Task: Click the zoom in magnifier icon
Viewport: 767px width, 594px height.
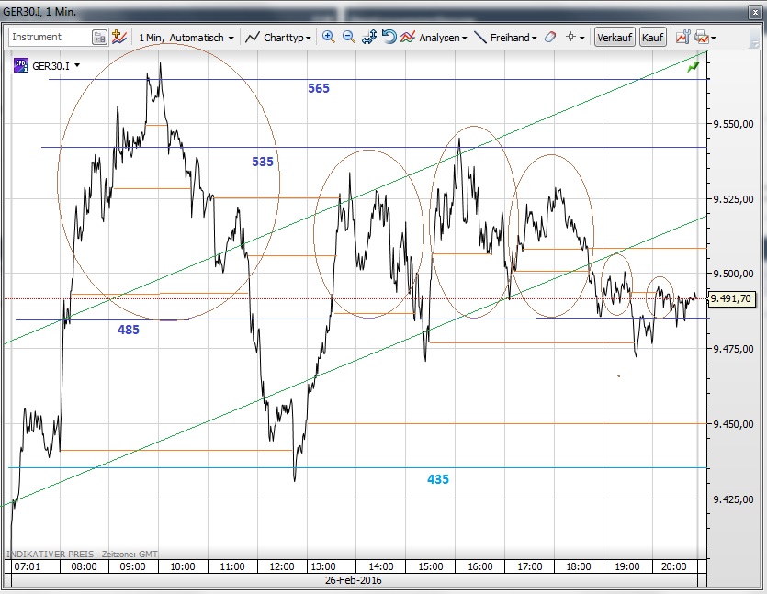Action: coord(328,37)
